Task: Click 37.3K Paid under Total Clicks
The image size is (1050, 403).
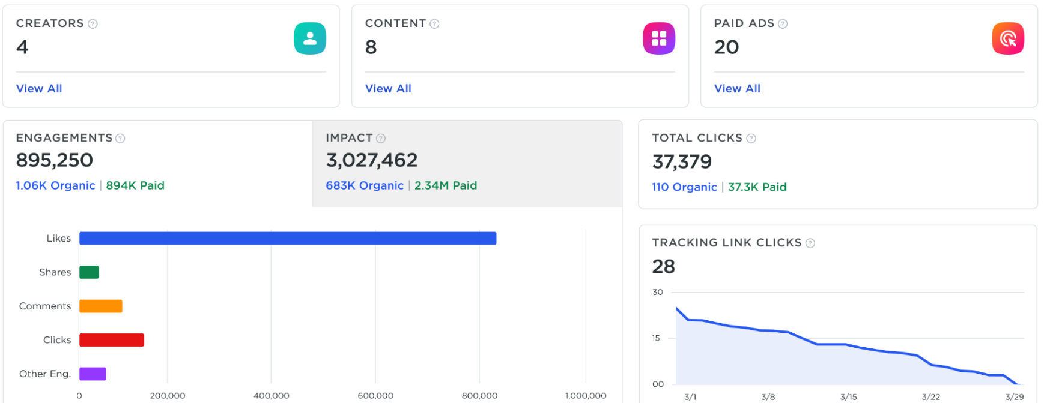Action: coord(757,187)
